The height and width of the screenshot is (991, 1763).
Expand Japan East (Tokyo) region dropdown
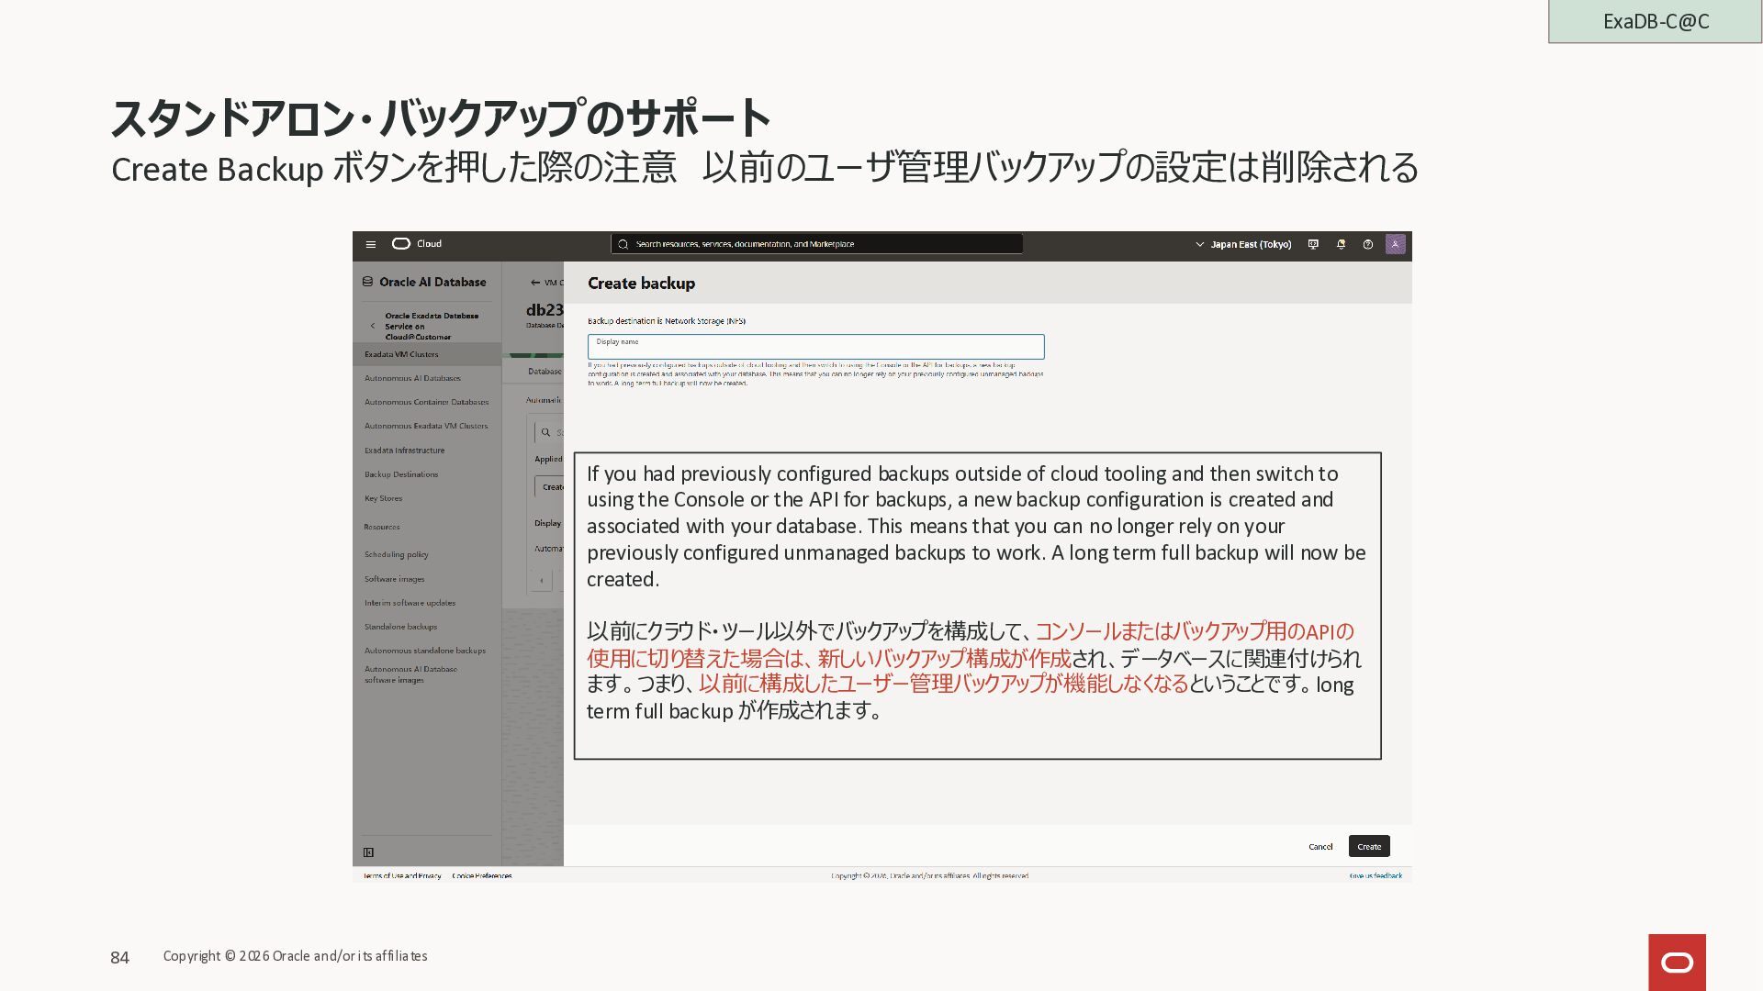pos(1243,244)
